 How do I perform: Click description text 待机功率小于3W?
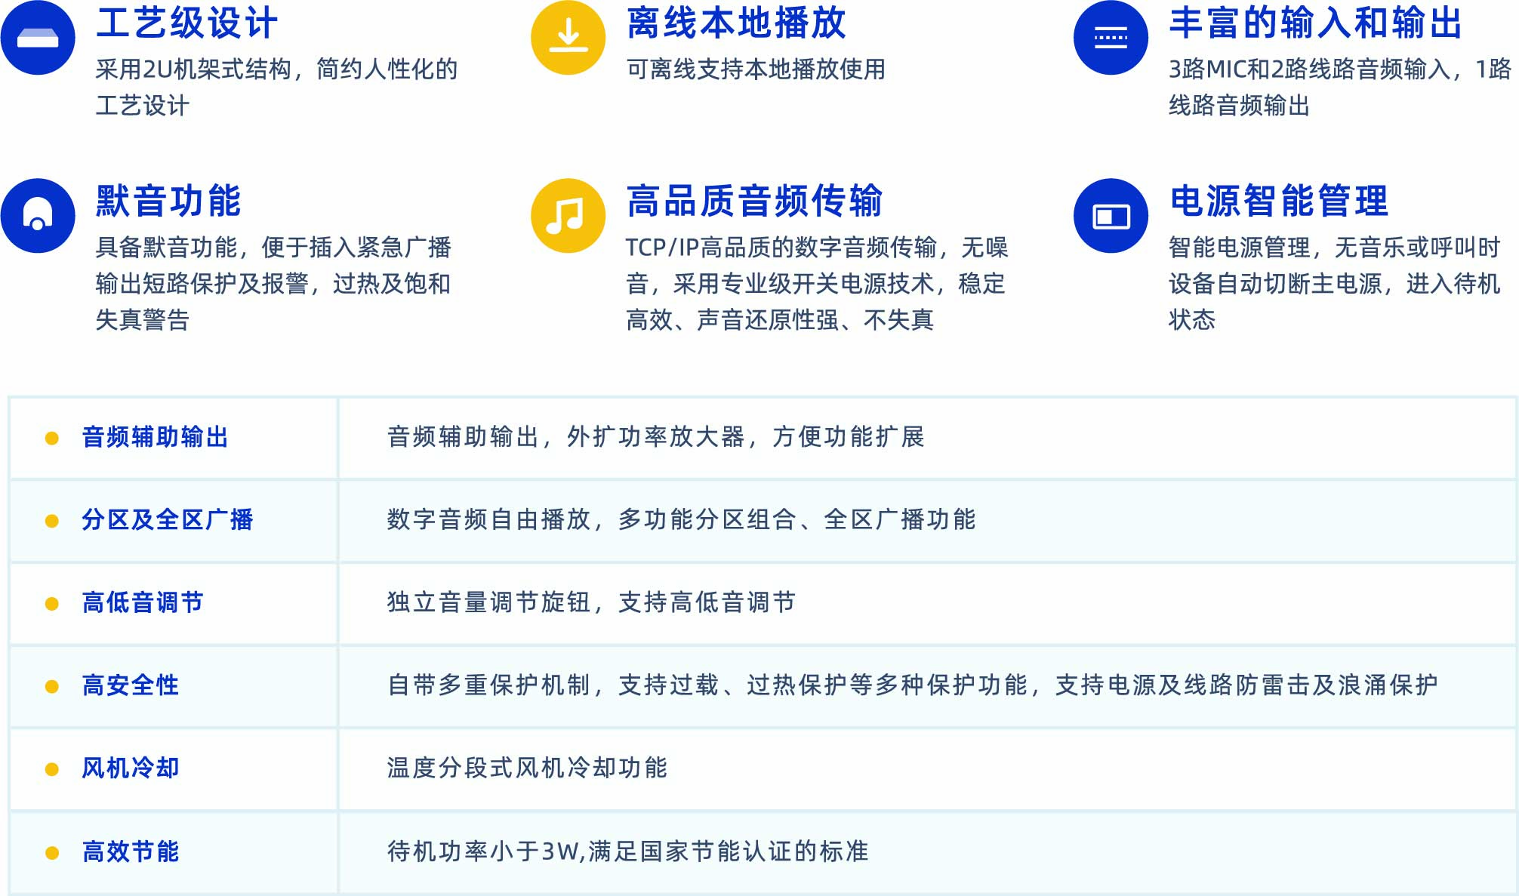pos(483,851)
